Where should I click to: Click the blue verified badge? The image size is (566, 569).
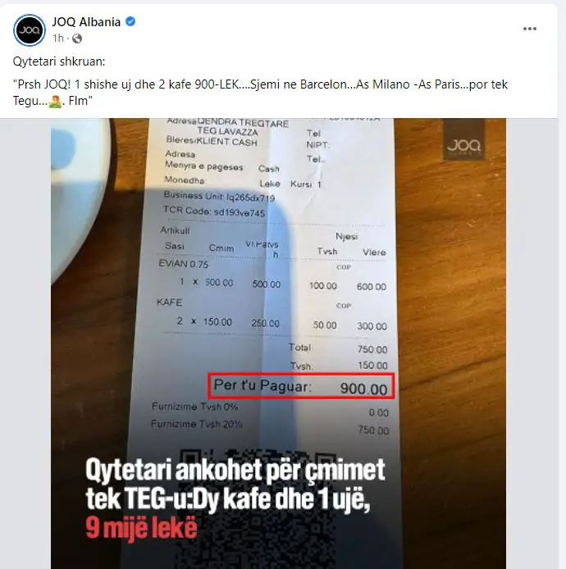[x=130, y=22]
